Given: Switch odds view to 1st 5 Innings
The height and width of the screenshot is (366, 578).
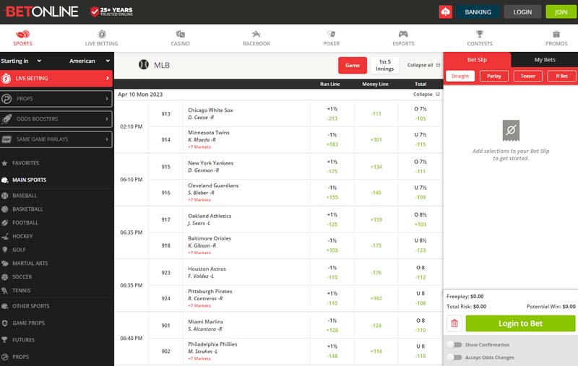Looking at the screenshot, I should [x=384, y=65].
